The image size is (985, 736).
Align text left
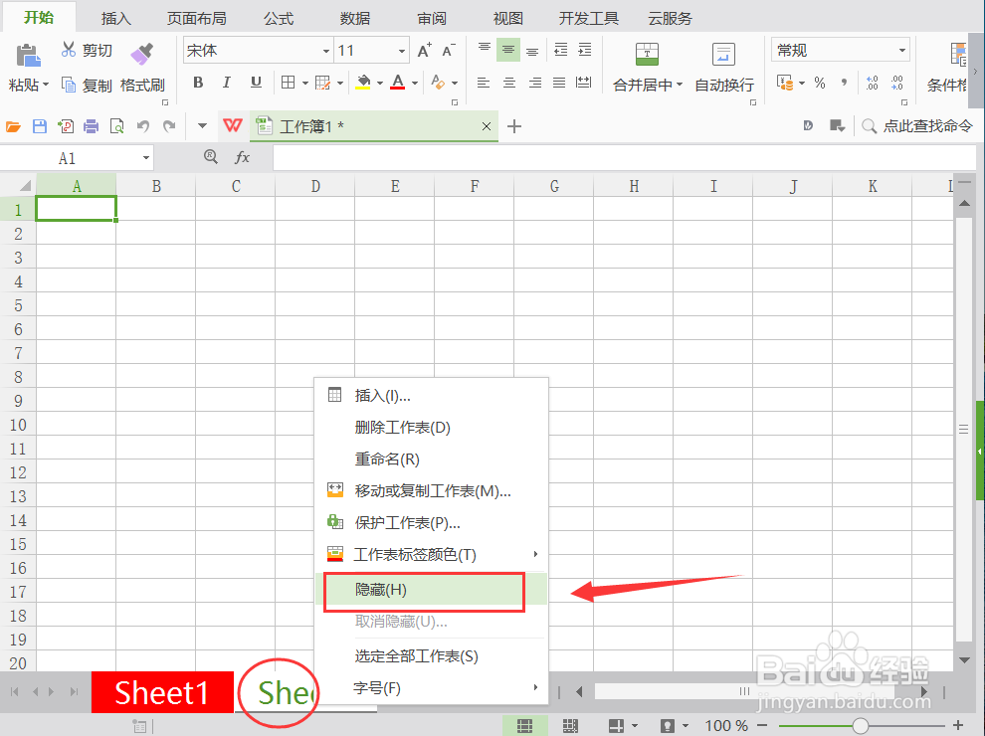click(x=484, y=83)
